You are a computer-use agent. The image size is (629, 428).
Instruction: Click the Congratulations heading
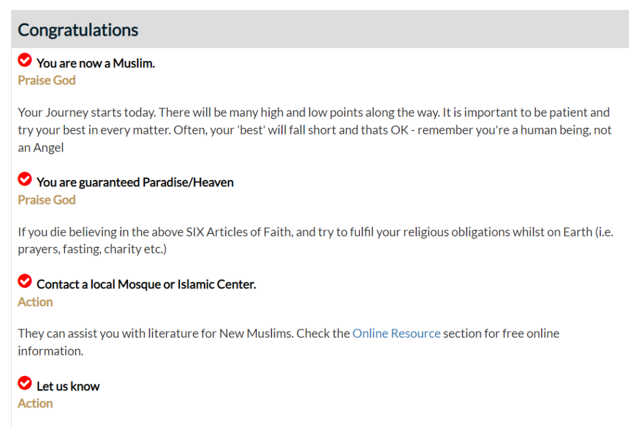78,30
